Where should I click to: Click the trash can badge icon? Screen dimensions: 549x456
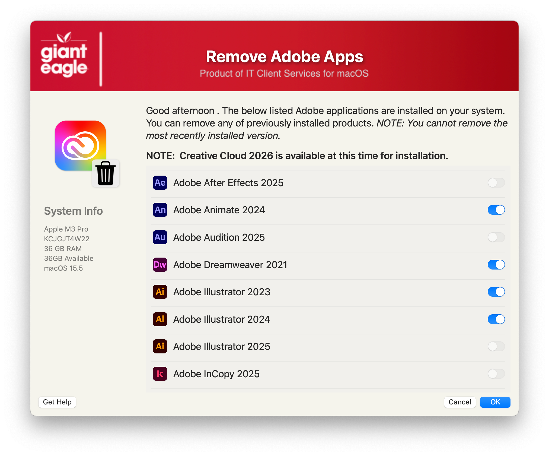pos(106,173)
